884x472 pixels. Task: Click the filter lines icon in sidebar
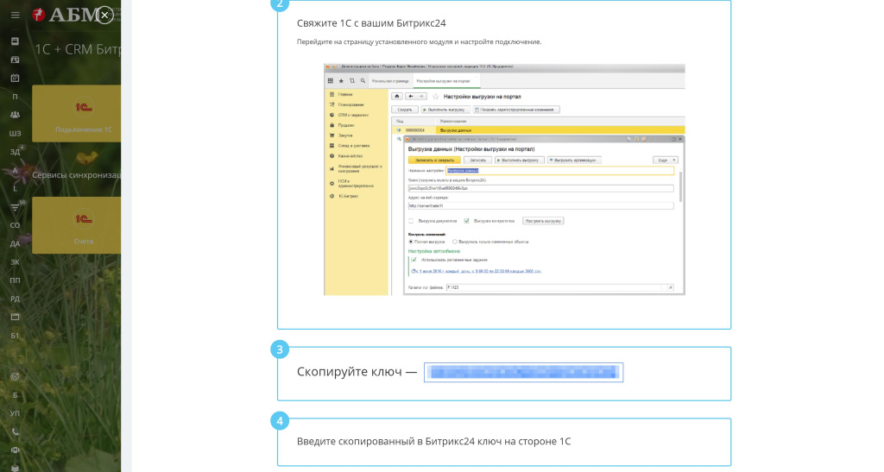pos(15,207)
